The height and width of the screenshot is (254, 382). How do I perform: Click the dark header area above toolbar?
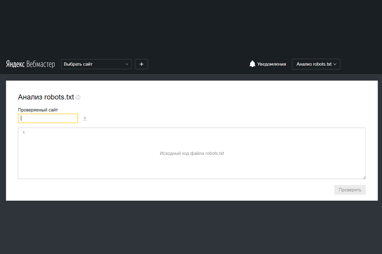[191, 25]
